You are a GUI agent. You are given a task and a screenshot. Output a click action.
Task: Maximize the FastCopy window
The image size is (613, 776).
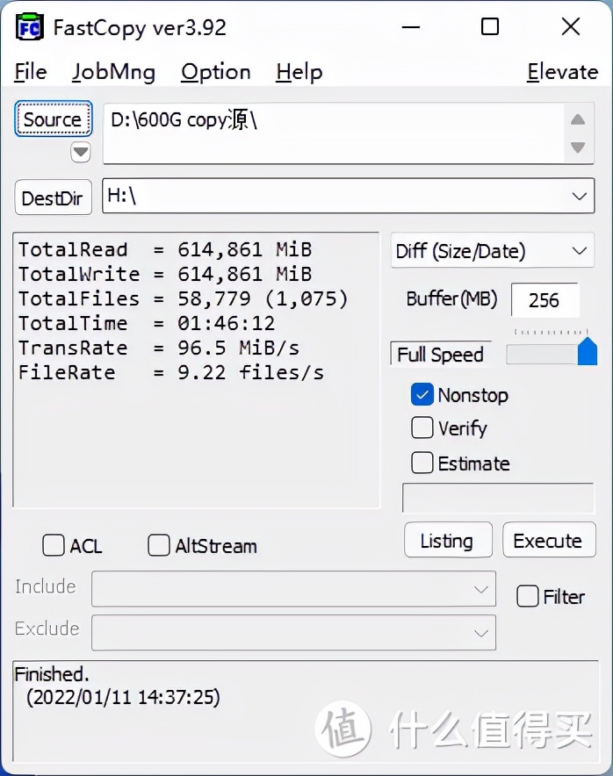point(490,26)
